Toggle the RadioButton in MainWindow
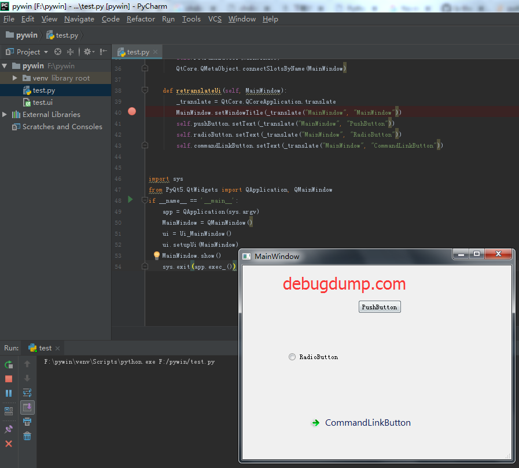This screenshot has height=468, width=519. (292, 357)
